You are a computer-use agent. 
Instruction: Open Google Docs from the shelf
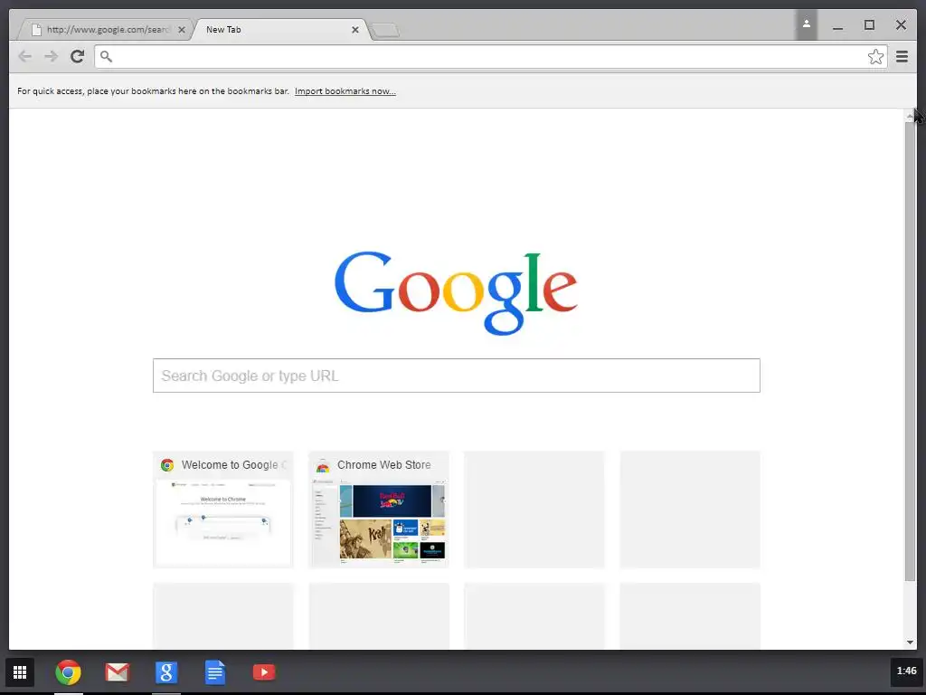point(215,672)
